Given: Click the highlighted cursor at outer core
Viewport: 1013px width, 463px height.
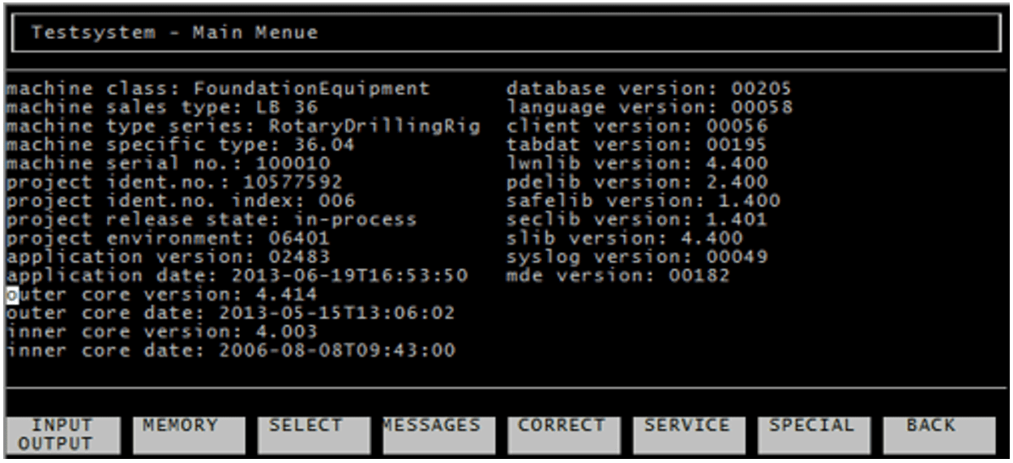Looking at the screenshot, I should 12,295.
